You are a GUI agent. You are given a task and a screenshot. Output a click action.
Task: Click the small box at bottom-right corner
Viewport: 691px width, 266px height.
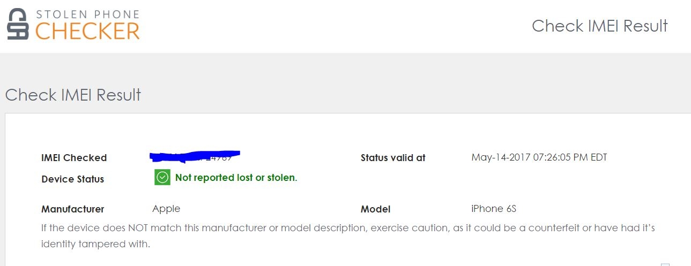(x=665, y=264)
